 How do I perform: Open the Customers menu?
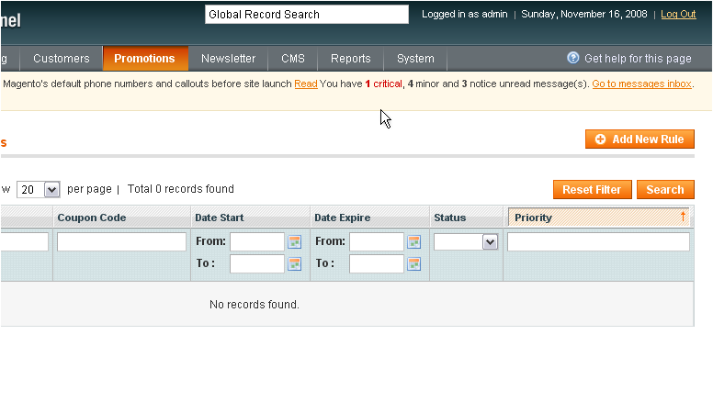coord(62,59)
